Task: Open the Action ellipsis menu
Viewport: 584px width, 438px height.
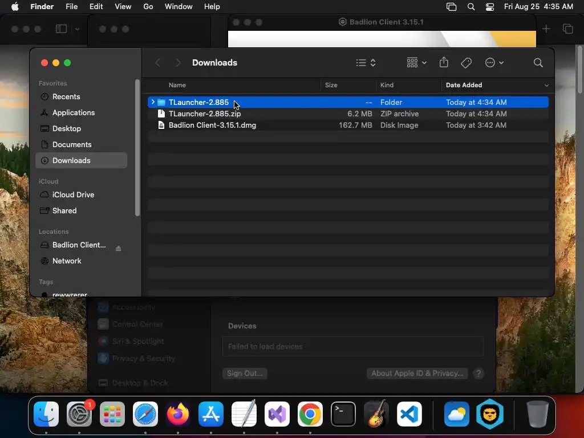Action: (494, 63)
